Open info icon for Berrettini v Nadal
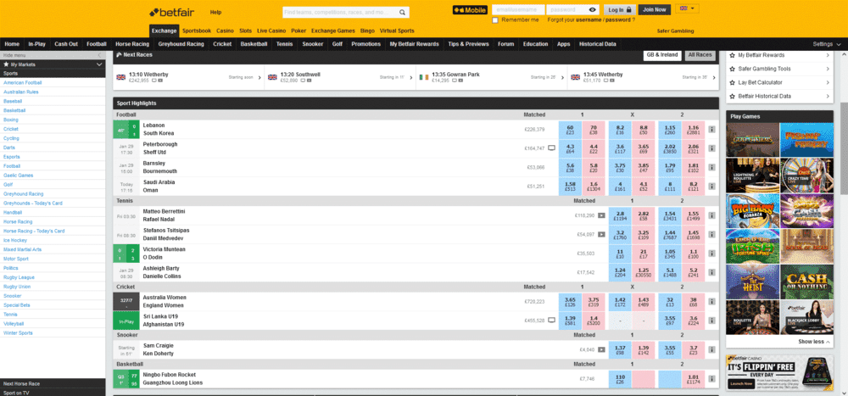 [x=711, y=215]
